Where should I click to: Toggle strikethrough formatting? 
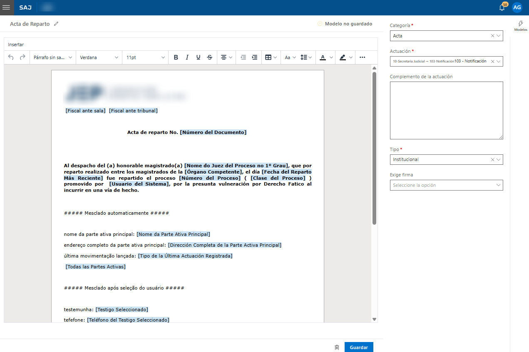click(209, 57)
